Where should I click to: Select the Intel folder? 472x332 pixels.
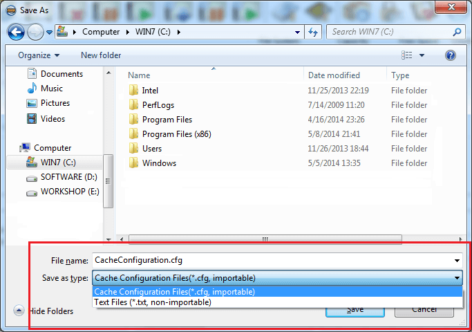[150, 91]
